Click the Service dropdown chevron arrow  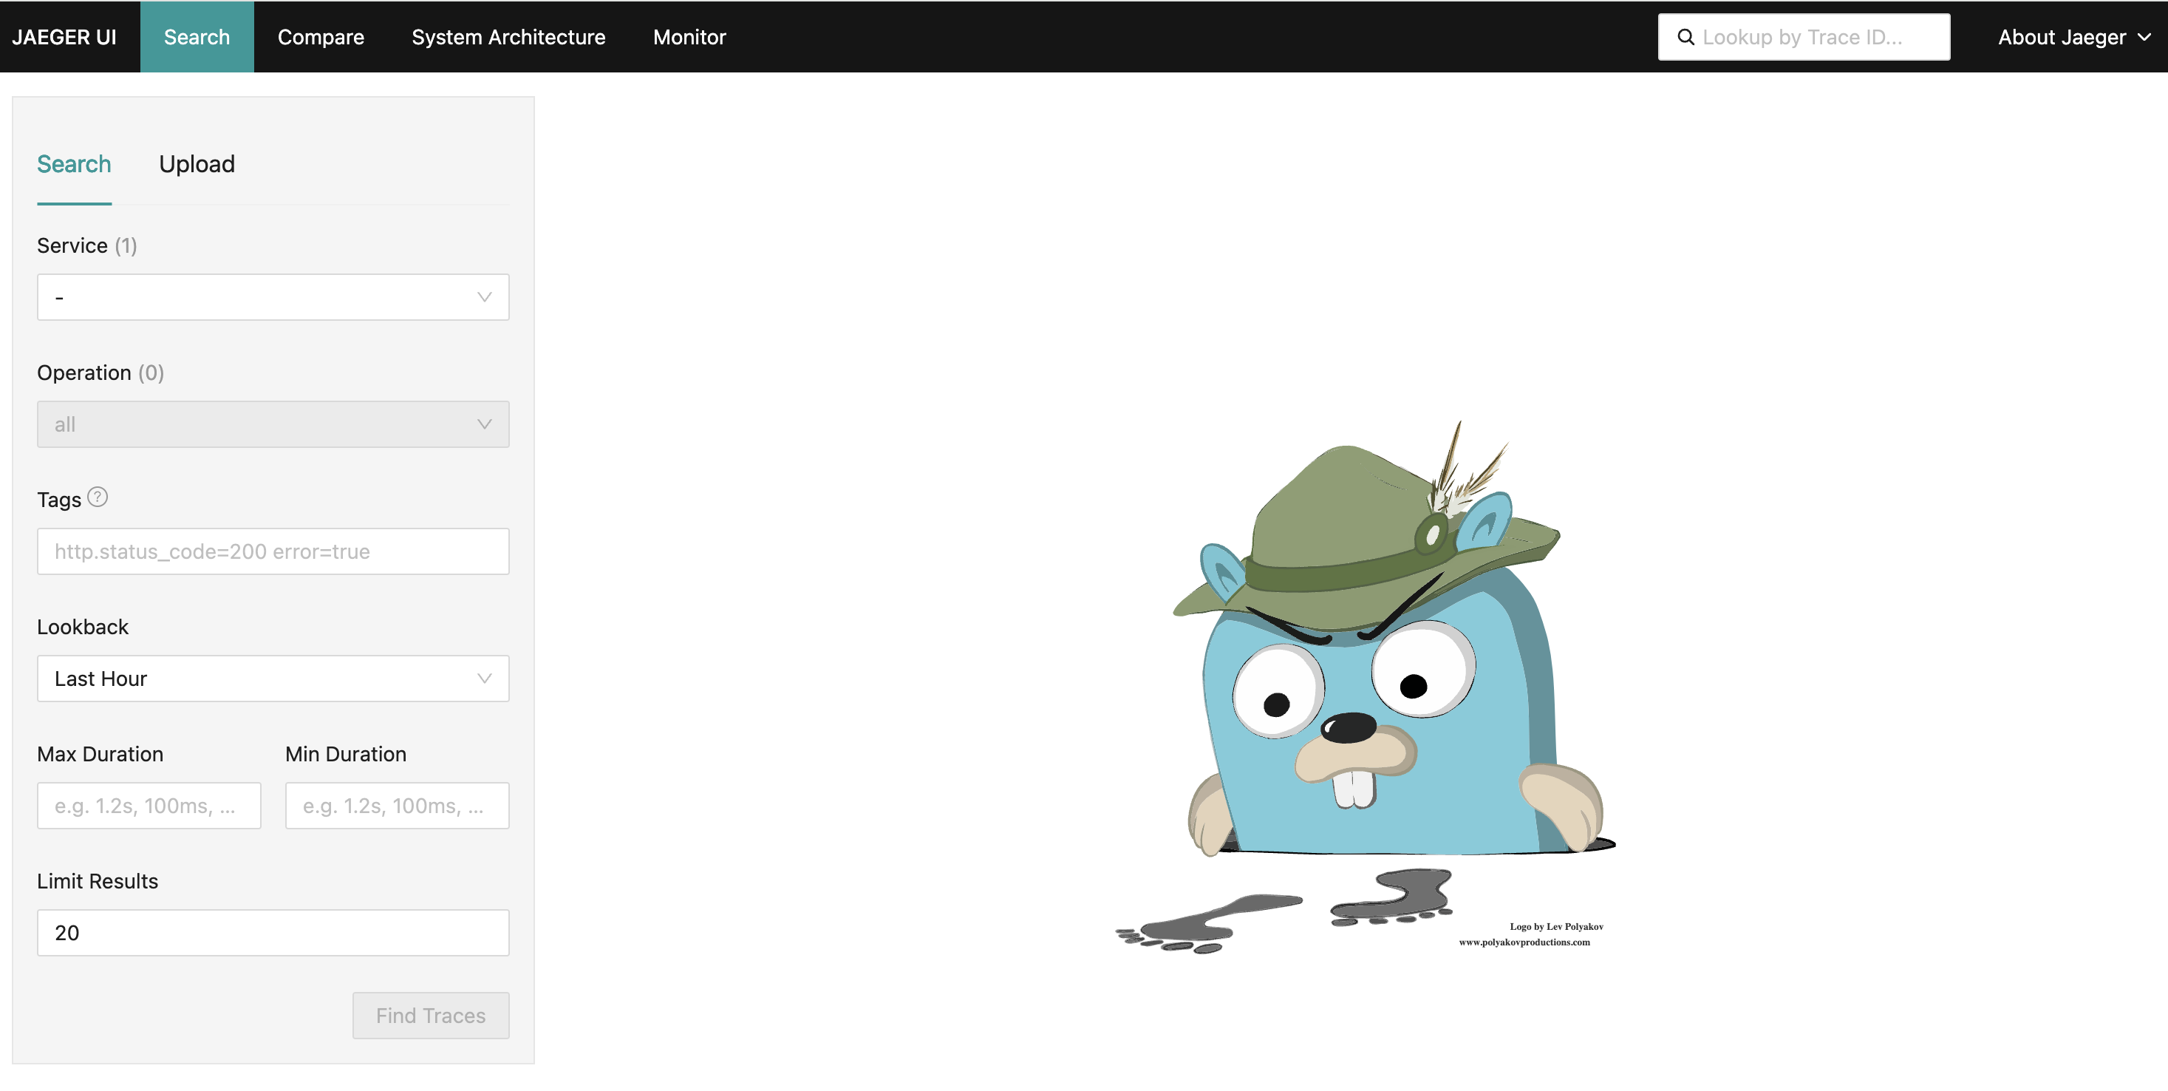click(x=484, y=297)
